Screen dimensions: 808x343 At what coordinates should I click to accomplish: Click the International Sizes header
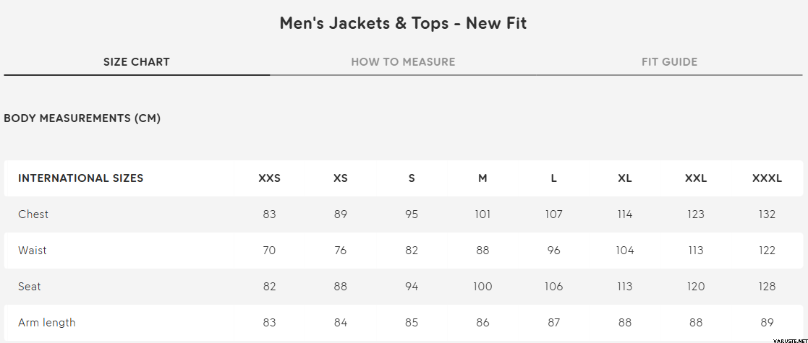[81, 178]
